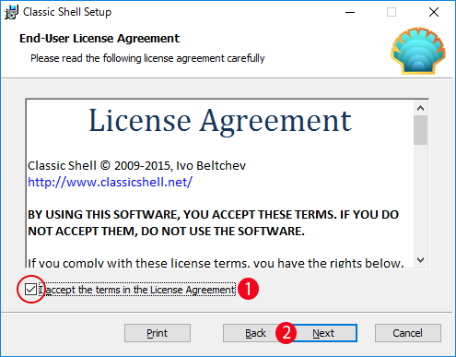The image size is (456, 357).
Task: Minimize the Classic Shell Setup window
Action: pyautogui.click(x=350, y=12)
